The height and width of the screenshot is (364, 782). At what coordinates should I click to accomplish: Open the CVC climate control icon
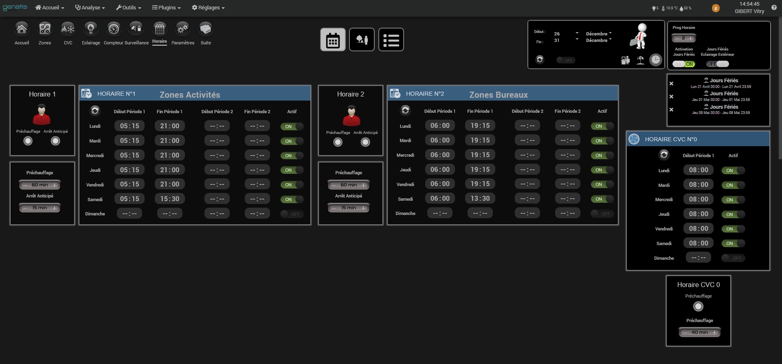(68, 29)
